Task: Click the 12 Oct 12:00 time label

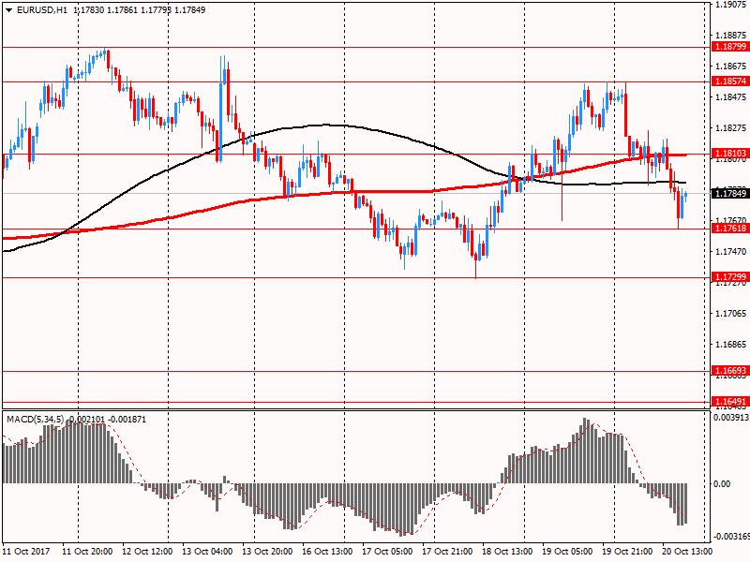Action: pyautogui.click(x=147, y=552)
